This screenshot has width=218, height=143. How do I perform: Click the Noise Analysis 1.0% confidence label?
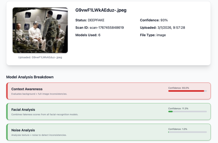[x=178, y=129]
